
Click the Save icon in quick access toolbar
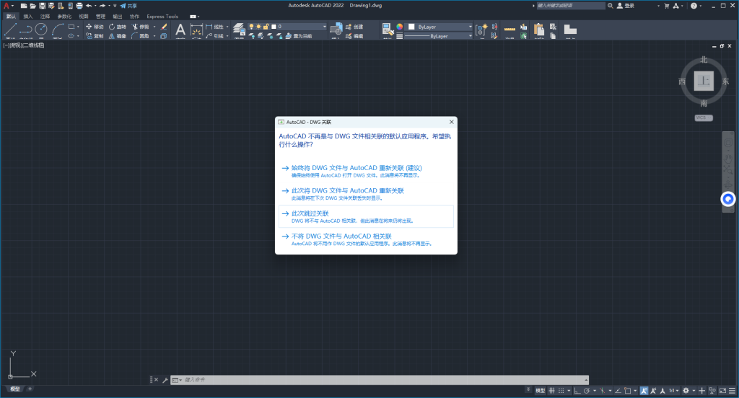point(42,6)
